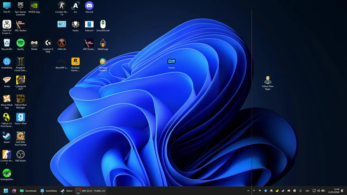The height and width of the screenshot is (195, 347).
Task: Select the Discord desktop shortcut
Action: click(89, 8)
